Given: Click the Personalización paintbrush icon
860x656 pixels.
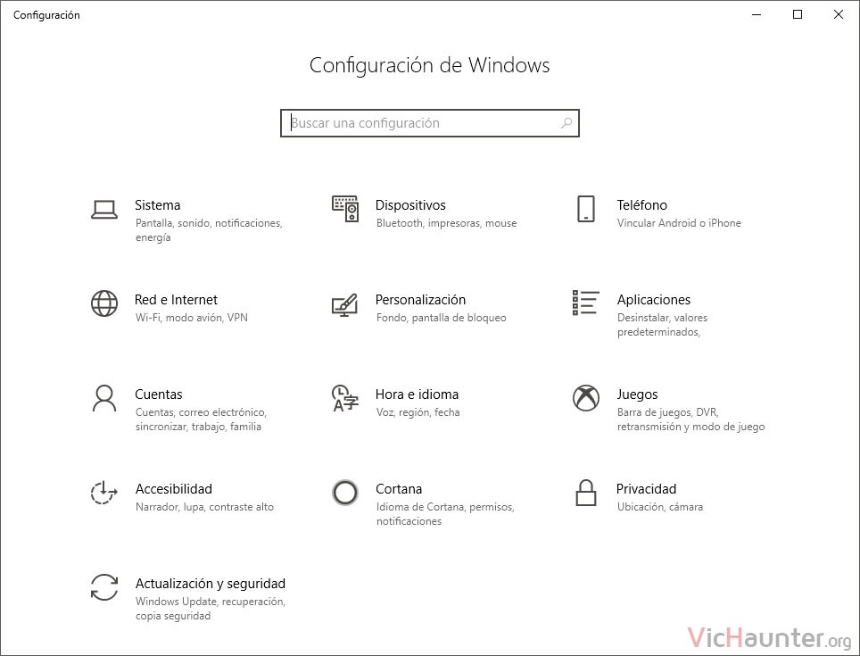Looking at the screenshot, I should point(345,305).
